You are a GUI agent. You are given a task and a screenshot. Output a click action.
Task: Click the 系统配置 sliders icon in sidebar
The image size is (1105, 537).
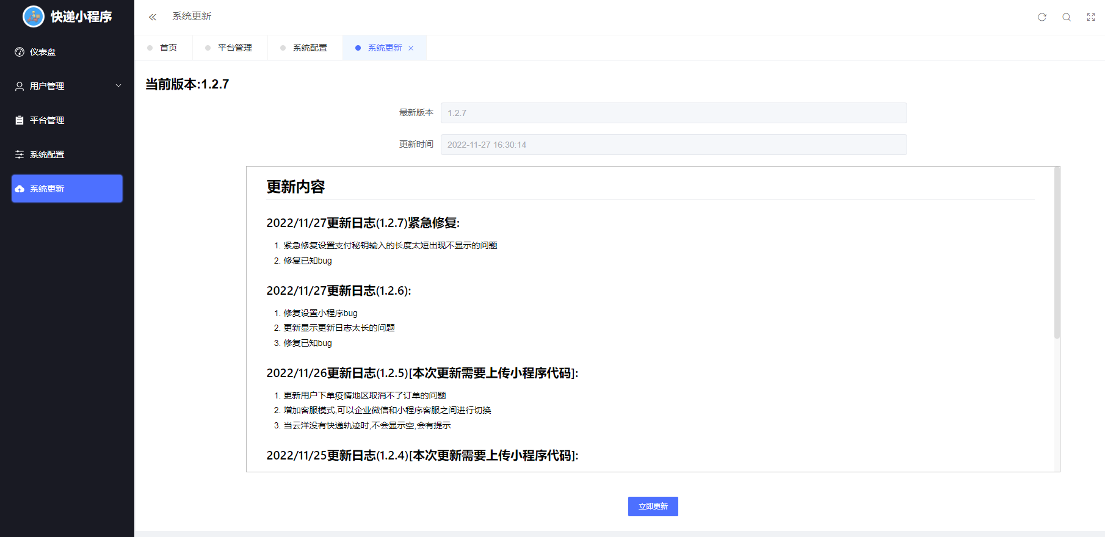point(20,154)
